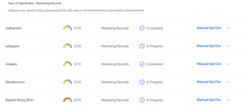This screenshot has width=247, height=106.
Task: Click Marketing Records type in adsquare row
Action: tap(115, 46)
